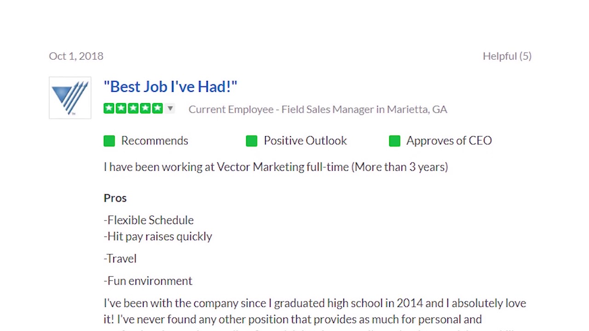This screenshot has width=589, height=331.
Task: Click the employment duration statement text
Action: 276,167
